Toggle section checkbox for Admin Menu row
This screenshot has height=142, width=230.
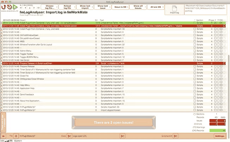click(x=195, y=51)
